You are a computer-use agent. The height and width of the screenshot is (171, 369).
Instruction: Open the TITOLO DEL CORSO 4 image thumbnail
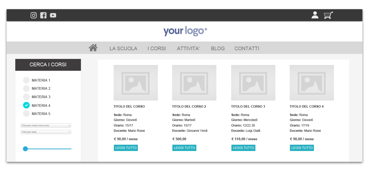(312, 83)
